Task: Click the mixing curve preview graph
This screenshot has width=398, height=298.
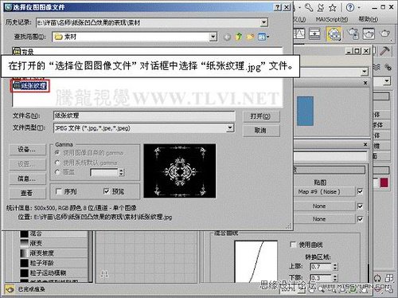Action: [256, 261]
